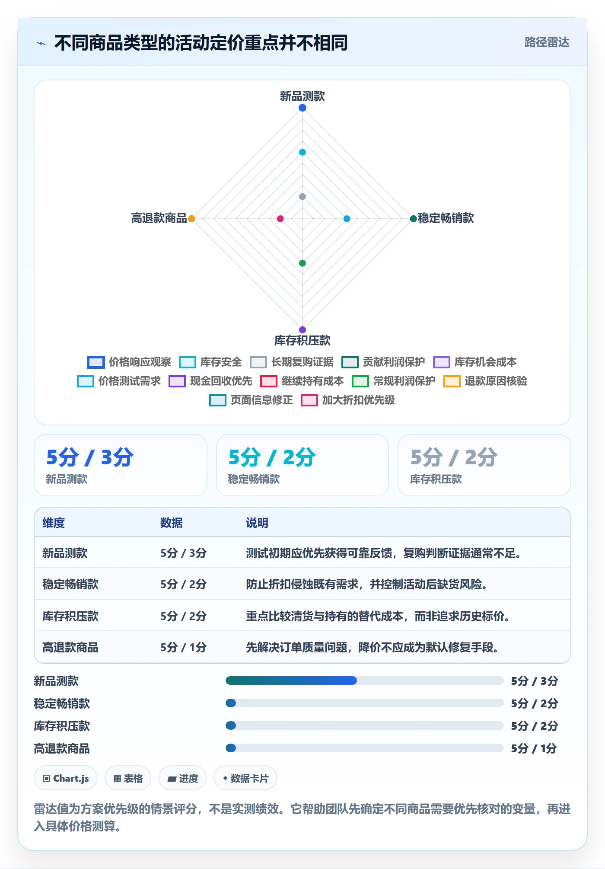This screenshot has height=869, width=605.
Task: Click the 数据 column header
Action: 172,523
